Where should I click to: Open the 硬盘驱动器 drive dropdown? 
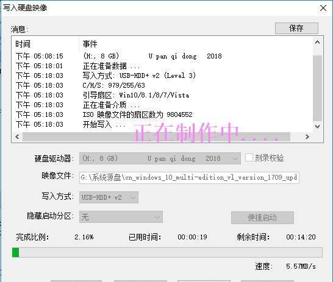tap(160, 158)
